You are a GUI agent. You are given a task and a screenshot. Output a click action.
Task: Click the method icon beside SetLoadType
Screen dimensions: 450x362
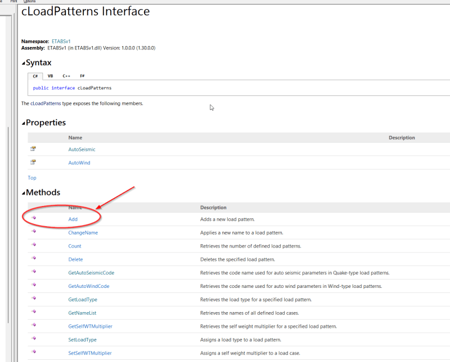click(x=34, y=338)
